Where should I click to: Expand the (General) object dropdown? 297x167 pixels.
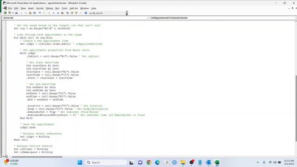click(148, 18)
